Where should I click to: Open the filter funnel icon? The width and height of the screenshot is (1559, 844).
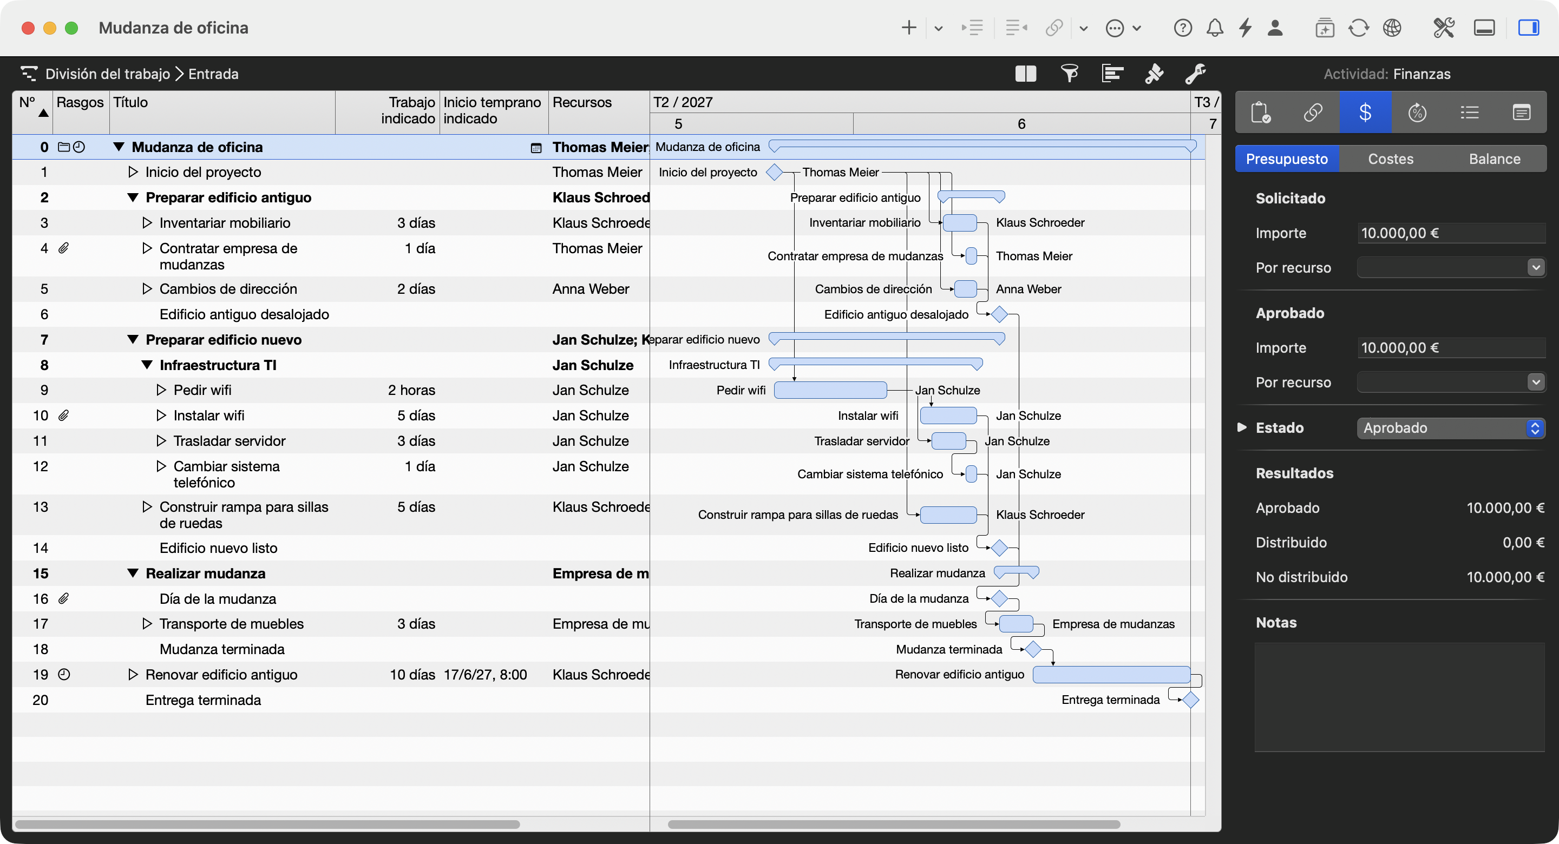coord(1070,74)
